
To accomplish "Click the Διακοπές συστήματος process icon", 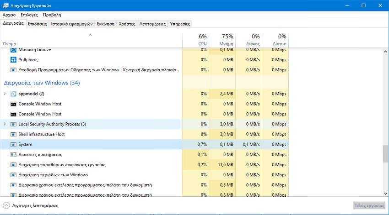I will point(13,155).
